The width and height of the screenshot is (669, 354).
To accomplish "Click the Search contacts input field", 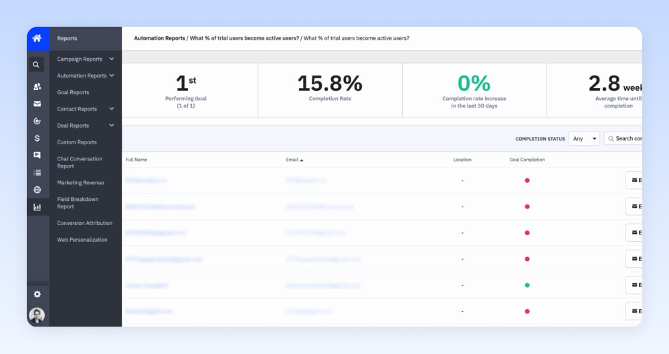I will 623,138.
